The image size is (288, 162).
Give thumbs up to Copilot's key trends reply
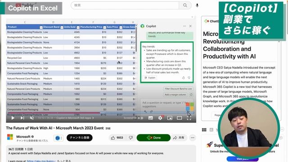(183, 78)
